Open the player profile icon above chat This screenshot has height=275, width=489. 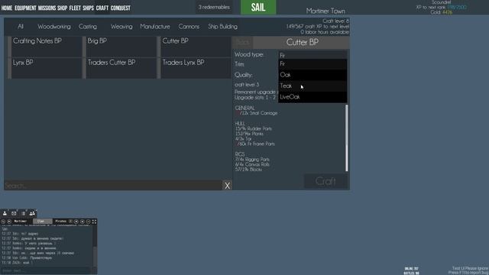point(5,213)
